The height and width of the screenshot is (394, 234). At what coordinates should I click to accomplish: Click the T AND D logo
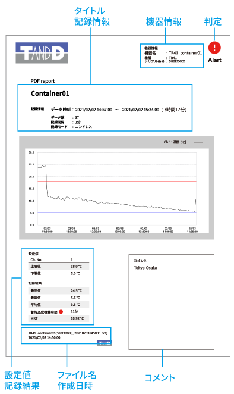point(42,53)
